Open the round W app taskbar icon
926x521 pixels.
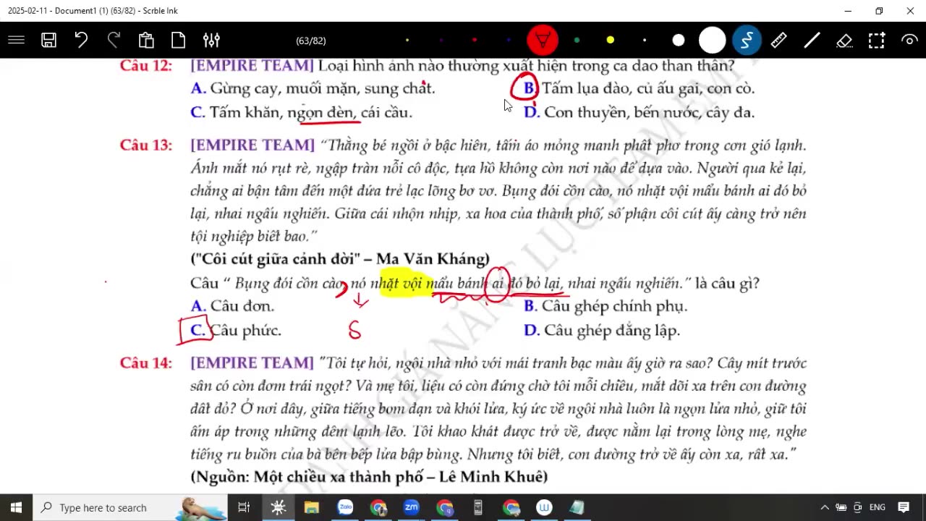coord(544,507)
